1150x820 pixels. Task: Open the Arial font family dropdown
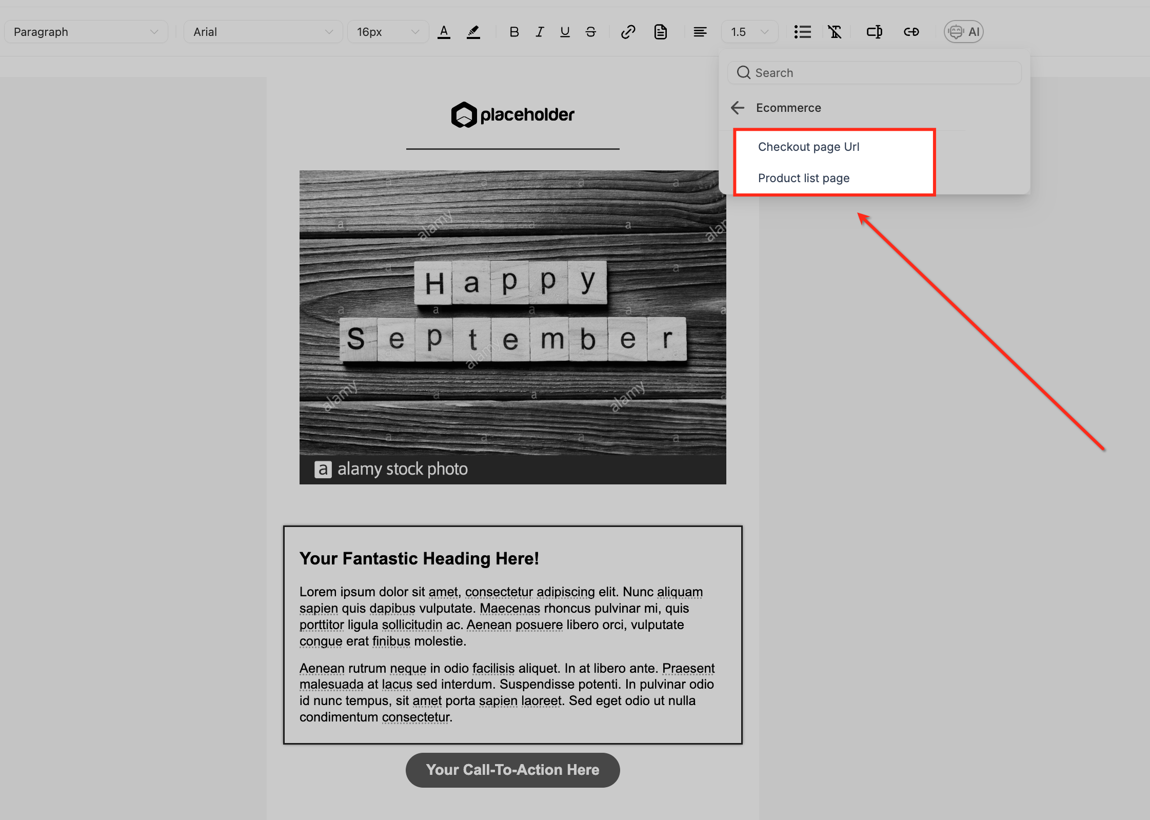click(x=263, y=32)
